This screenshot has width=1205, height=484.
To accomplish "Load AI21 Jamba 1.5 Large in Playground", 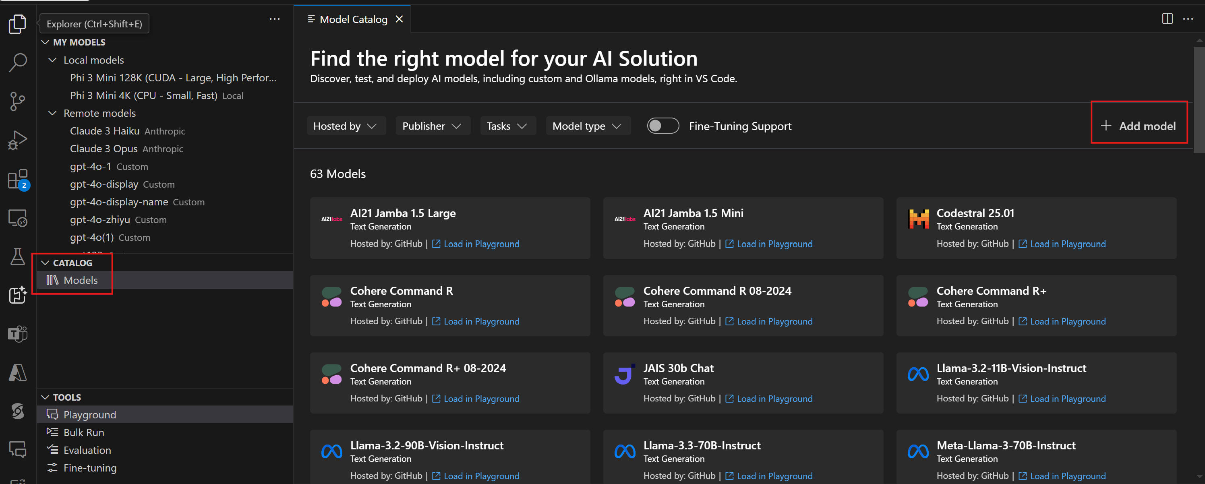I will tap(481, 244).
